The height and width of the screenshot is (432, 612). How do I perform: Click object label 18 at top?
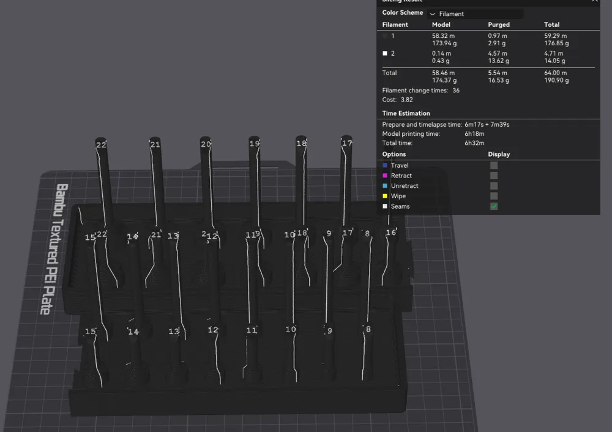point(301,143)
